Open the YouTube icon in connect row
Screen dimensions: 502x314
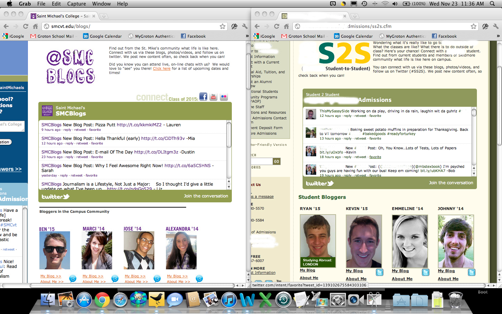[213, 97]
